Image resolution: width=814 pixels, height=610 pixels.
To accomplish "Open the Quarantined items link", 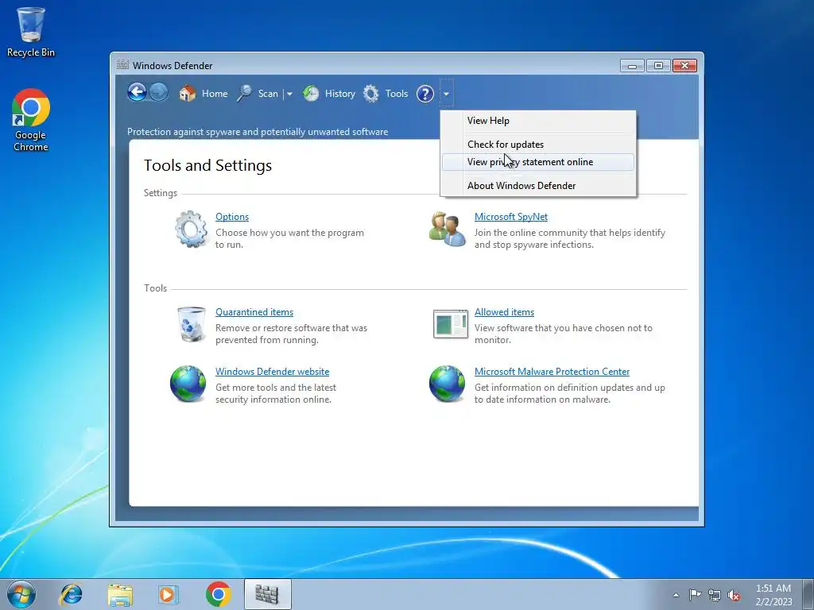I will (x=254, y=312).
